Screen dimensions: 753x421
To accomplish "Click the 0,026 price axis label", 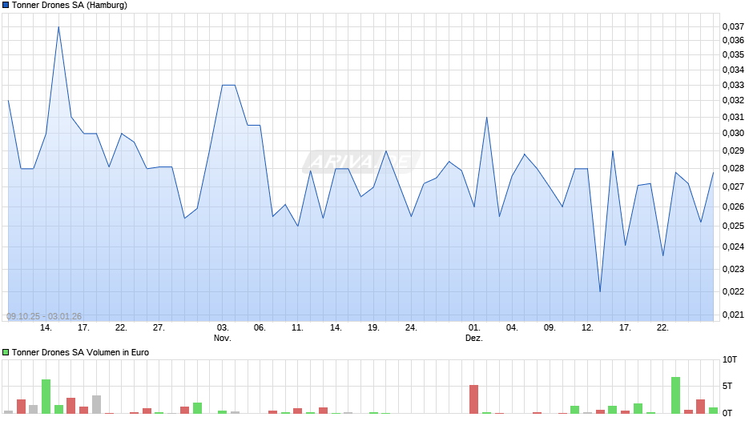I will tap(733, 207).
